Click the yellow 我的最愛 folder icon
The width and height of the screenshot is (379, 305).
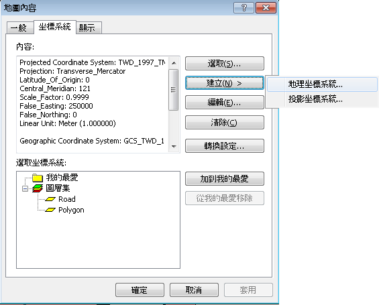[38, 178]
